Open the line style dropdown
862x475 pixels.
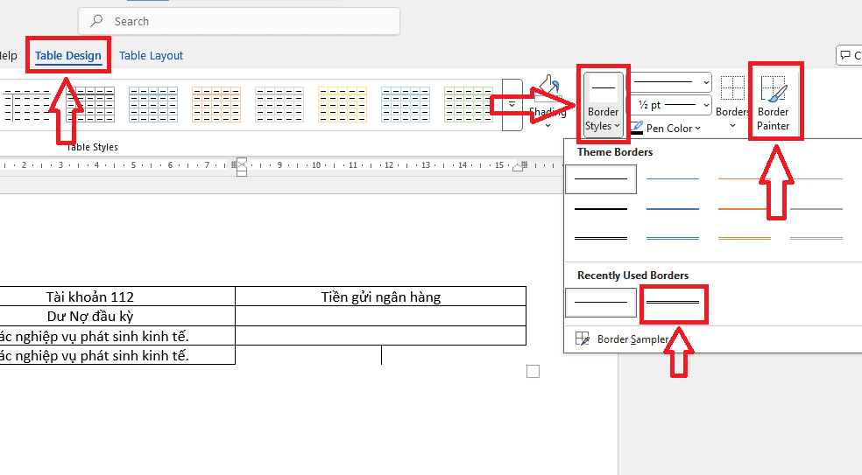(673, 82)
